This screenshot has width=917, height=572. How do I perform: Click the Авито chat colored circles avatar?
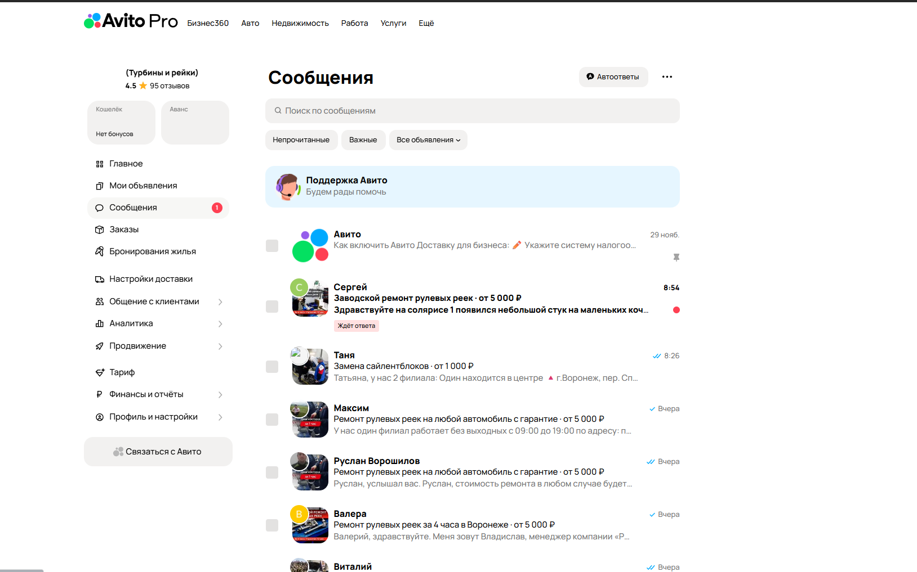coord(310,245)
